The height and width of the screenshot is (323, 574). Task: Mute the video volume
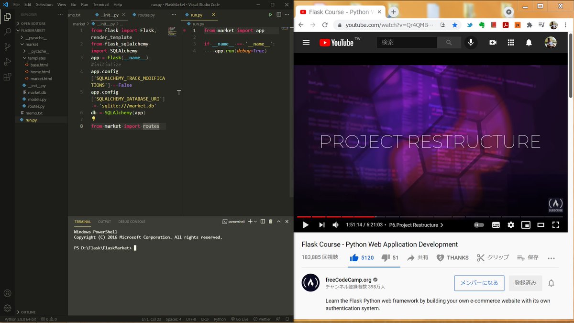click(x=336, y=225)
